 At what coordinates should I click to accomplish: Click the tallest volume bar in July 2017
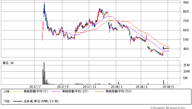pyautogui.click(x=44, y=73)
